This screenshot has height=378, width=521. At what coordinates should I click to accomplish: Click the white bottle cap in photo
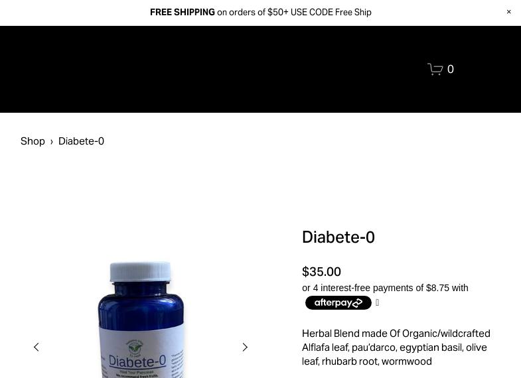tap(141, 272)
